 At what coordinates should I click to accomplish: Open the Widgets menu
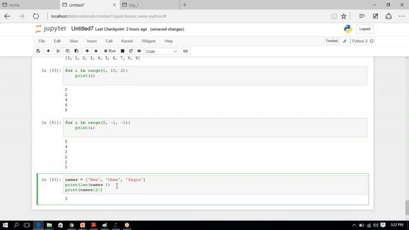(x=148, y=41)
